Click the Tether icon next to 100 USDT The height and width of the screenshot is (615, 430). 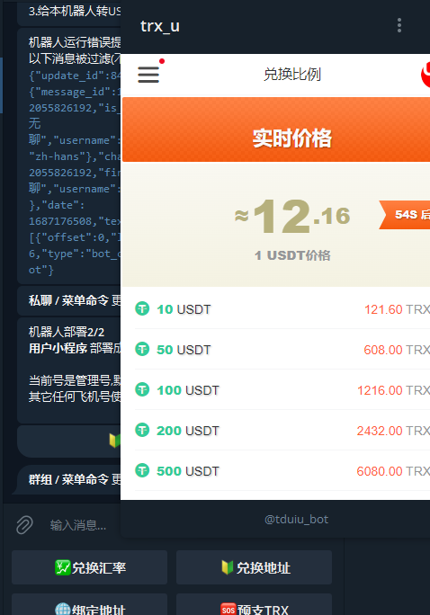(142, 390)
